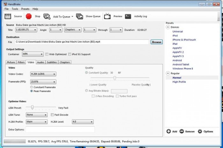Open the Container MP4 dropdown
Image resolution: width=223 pixels, height=148 pixels.
pyautogui.click(x=33, y=54)
